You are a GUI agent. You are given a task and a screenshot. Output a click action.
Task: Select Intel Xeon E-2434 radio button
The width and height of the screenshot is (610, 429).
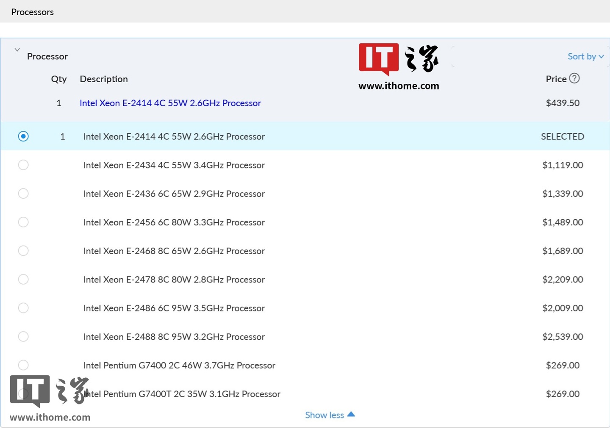tap(23, 165)
